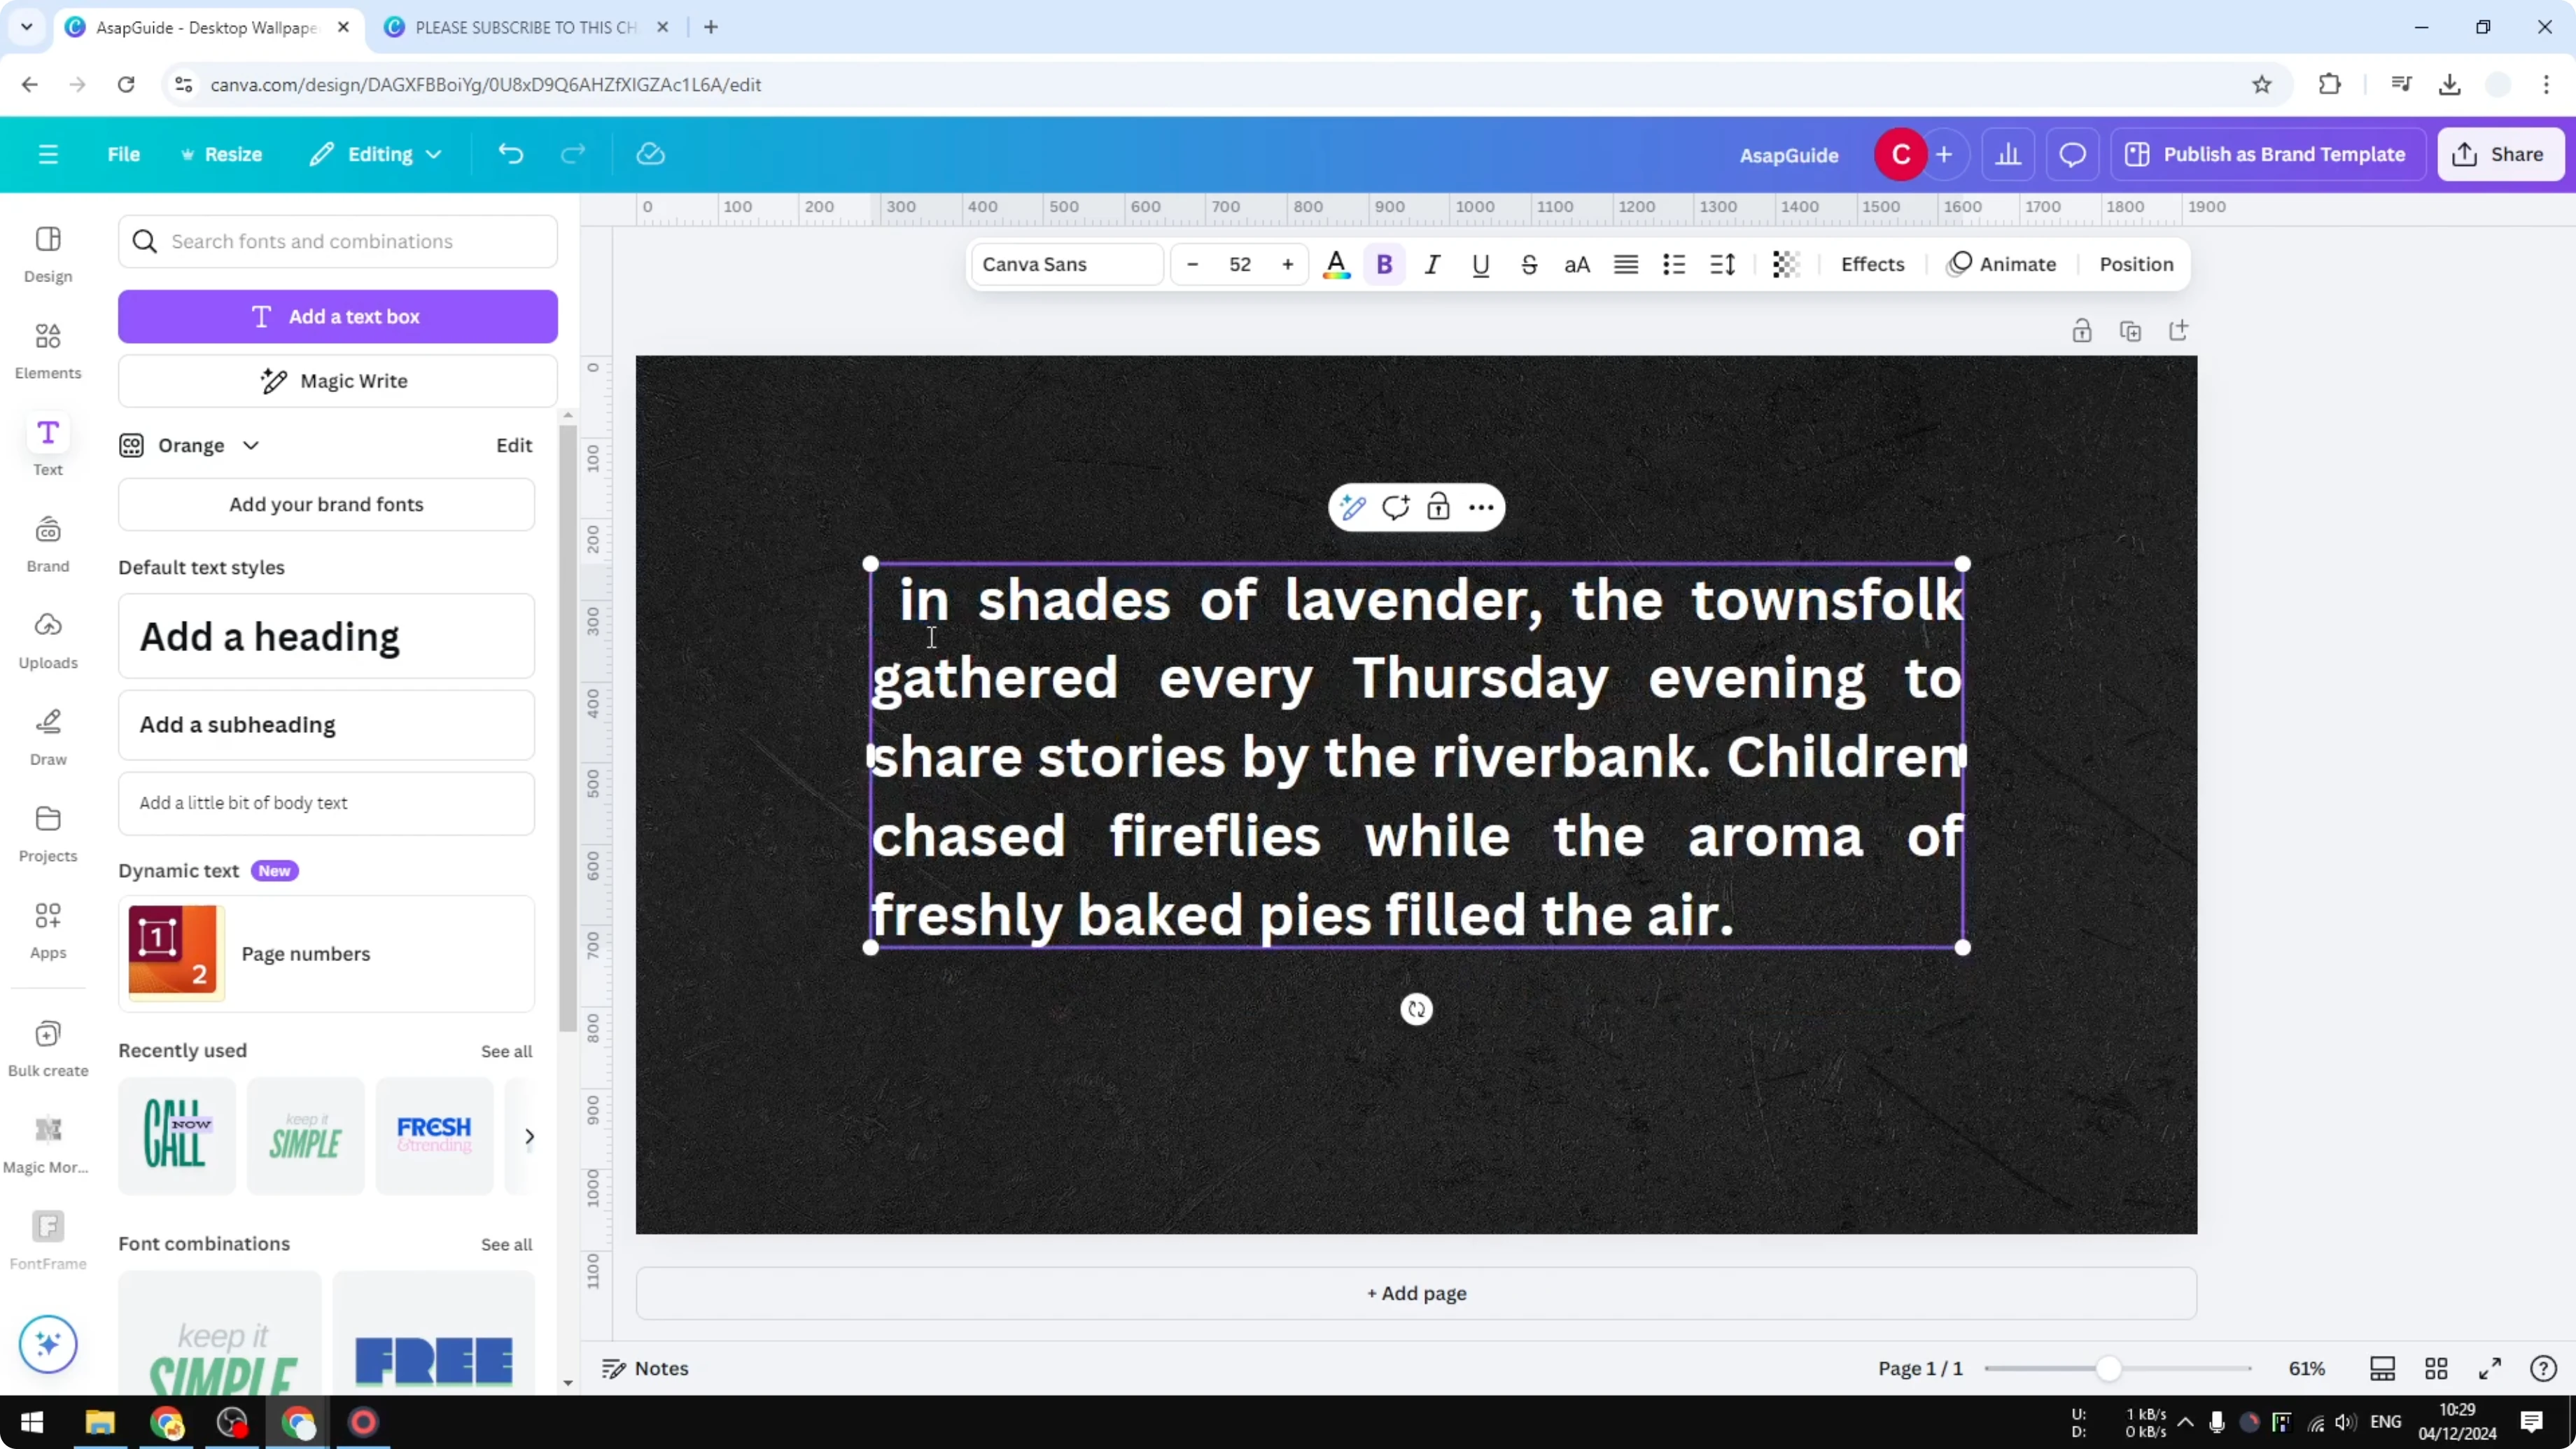Viewport: 2576px width, 1449px height.
Task: Open the Uploads panel
Action: [47, 639]
